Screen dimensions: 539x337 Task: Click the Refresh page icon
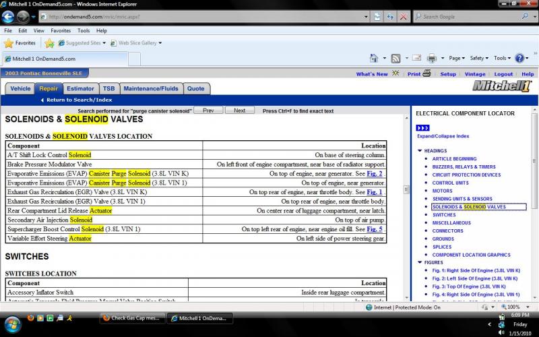coord(390,16)
